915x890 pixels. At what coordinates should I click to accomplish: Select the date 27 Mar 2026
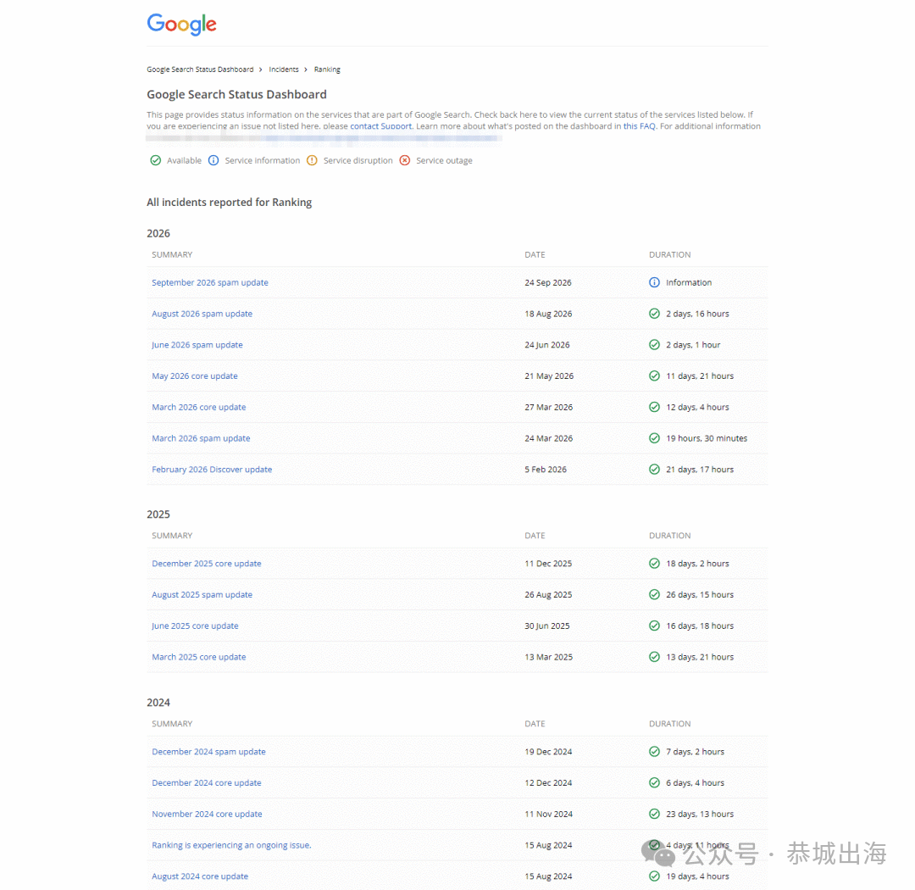[x=548, y=407]
